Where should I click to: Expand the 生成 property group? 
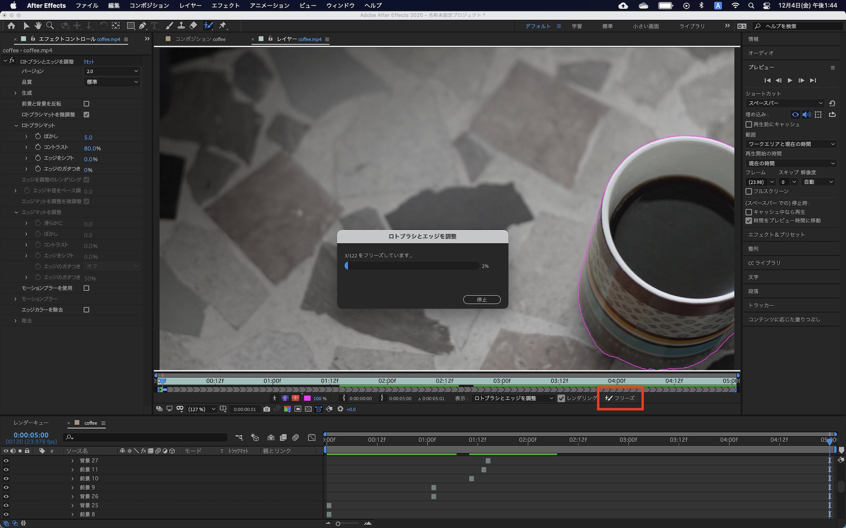(16, 93)
